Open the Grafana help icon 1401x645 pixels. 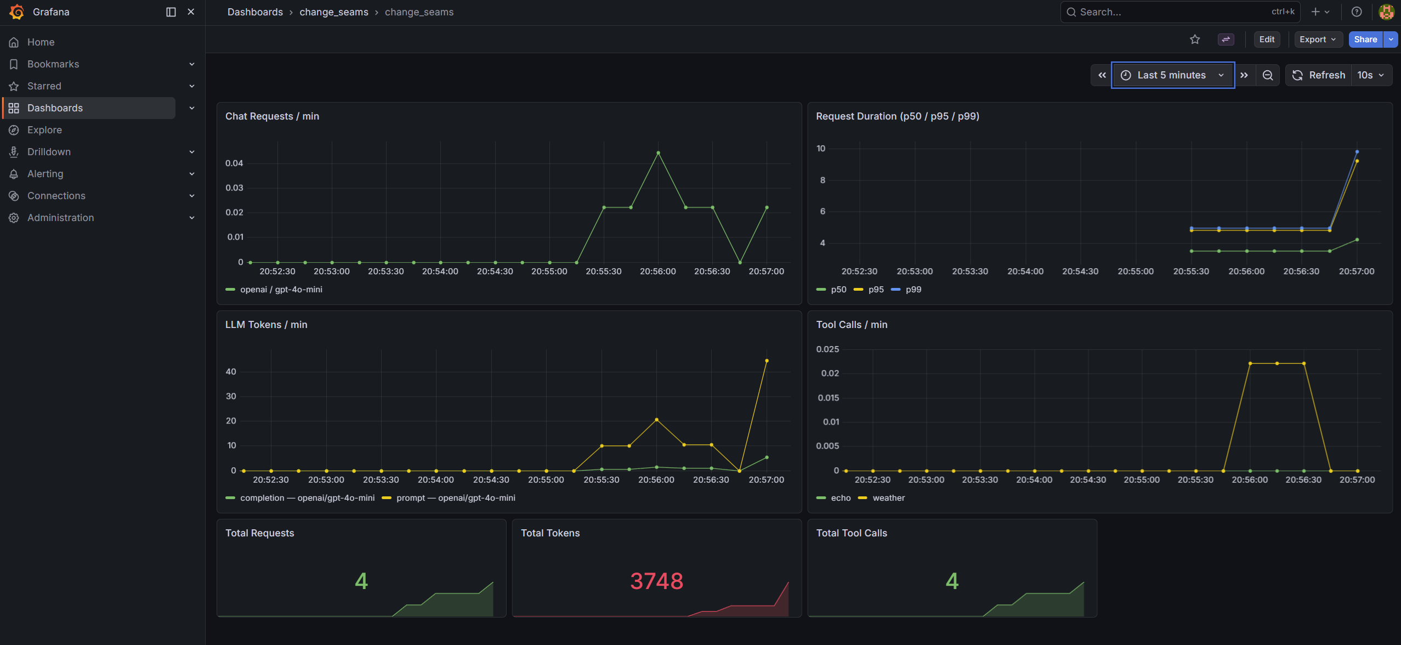pos(1357,12)
